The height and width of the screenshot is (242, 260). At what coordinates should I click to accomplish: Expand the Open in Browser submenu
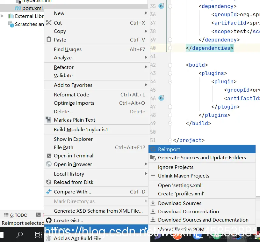tap(146, 164)
